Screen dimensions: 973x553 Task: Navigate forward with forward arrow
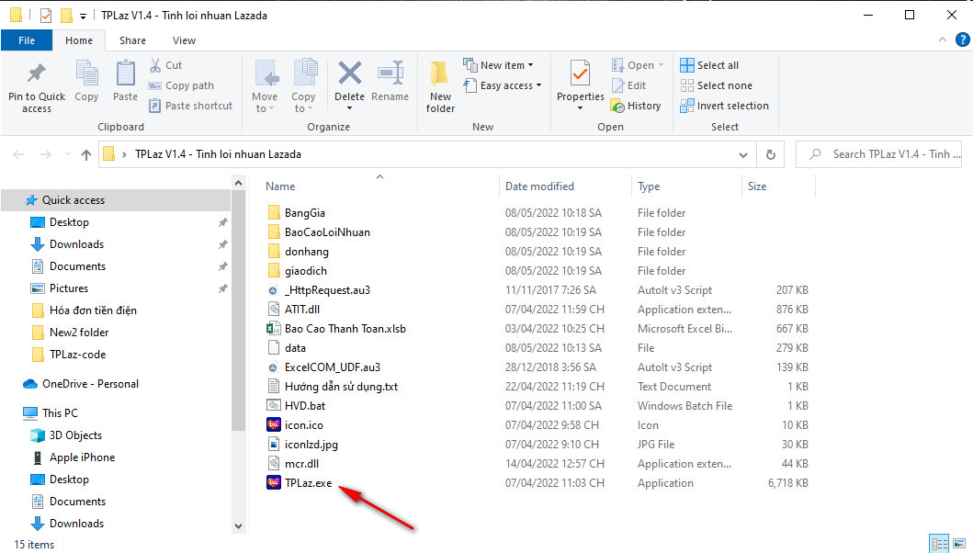pos(46,154)
